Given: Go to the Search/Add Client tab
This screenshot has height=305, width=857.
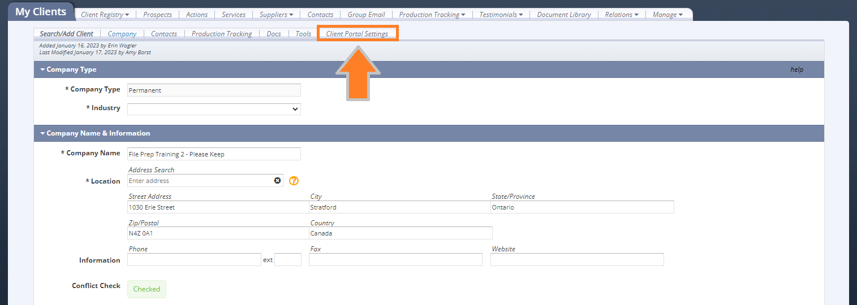Looking at the screenshot, I should [x=66, y=34].
